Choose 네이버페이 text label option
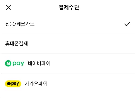Viewport: 136px width, 98px height. 39,63
